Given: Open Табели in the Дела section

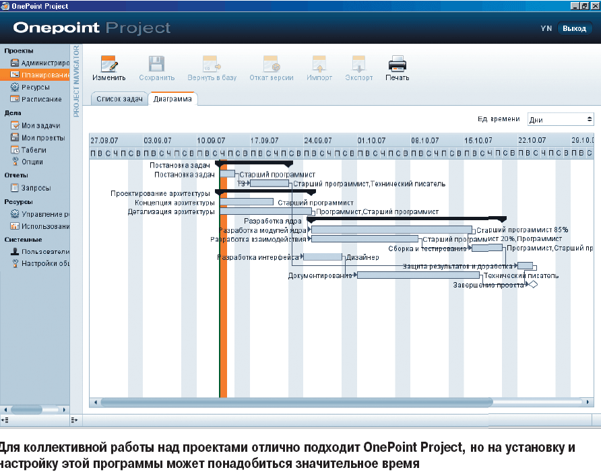Looking at the screenshot, I should pos(34,149).
